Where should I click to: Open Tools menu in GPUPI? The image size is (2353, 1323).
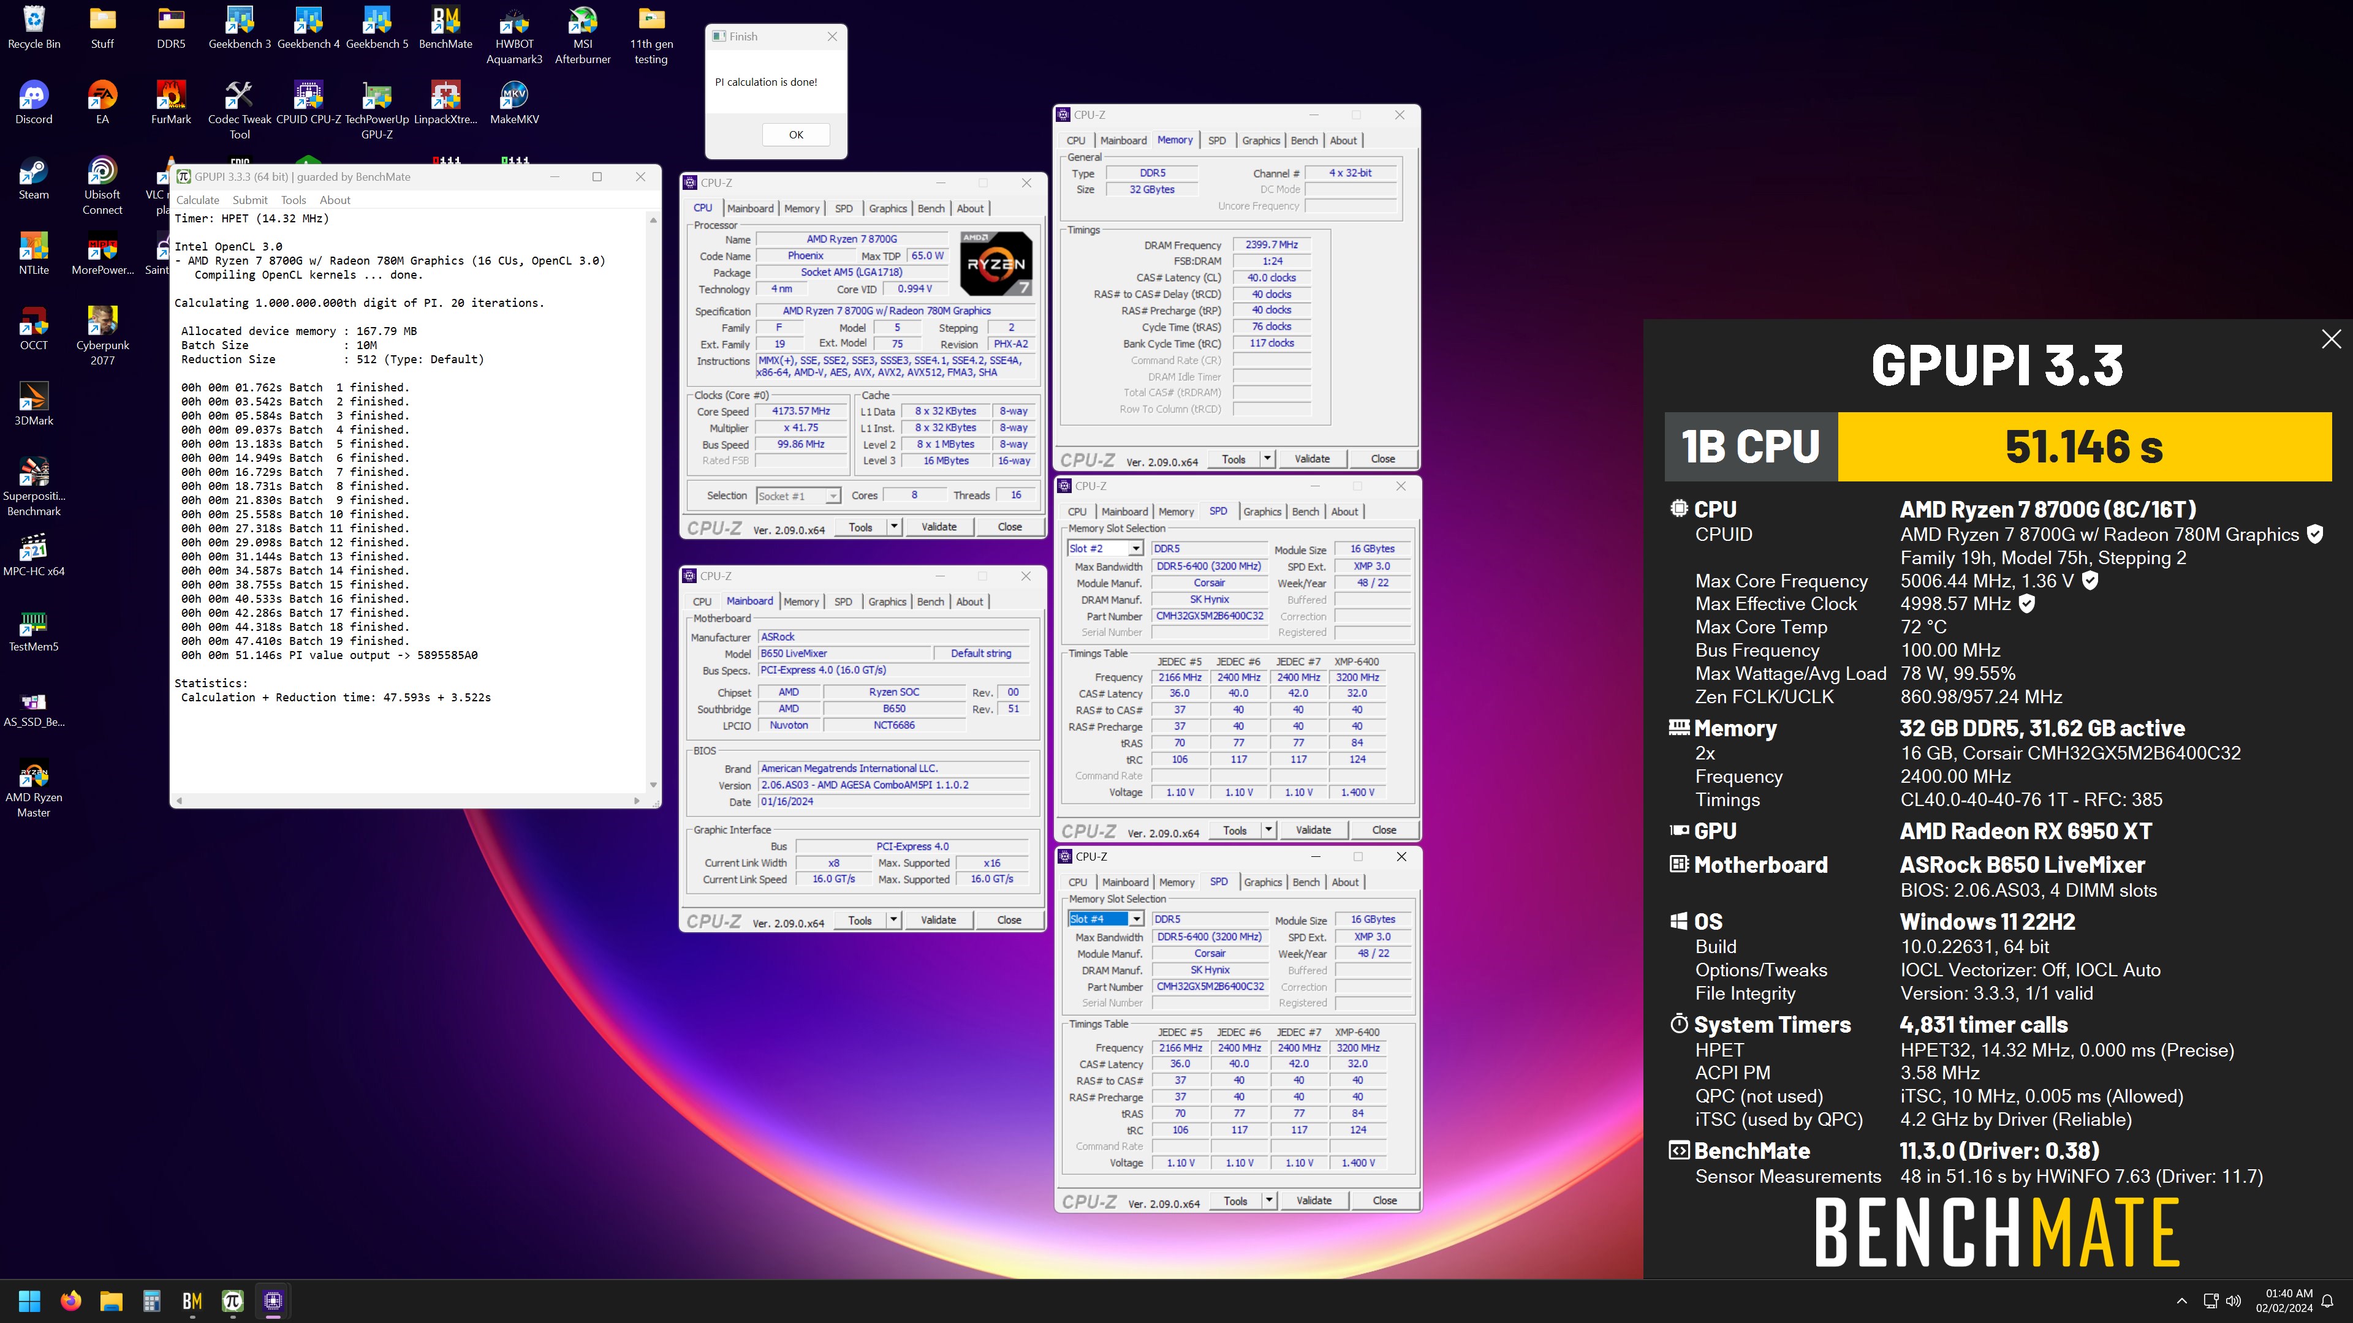click(294, 200)
